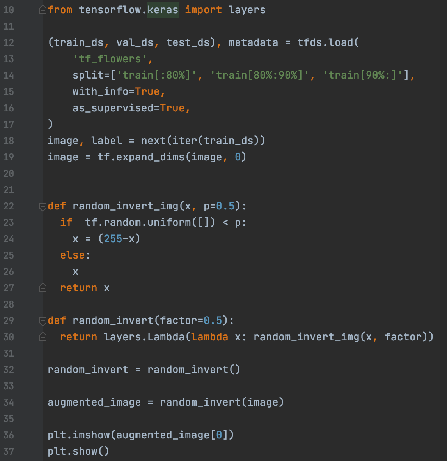The image size is (447, 461).
Task: Click fold end marker beside 'return x'
Action: coord(43,288)
